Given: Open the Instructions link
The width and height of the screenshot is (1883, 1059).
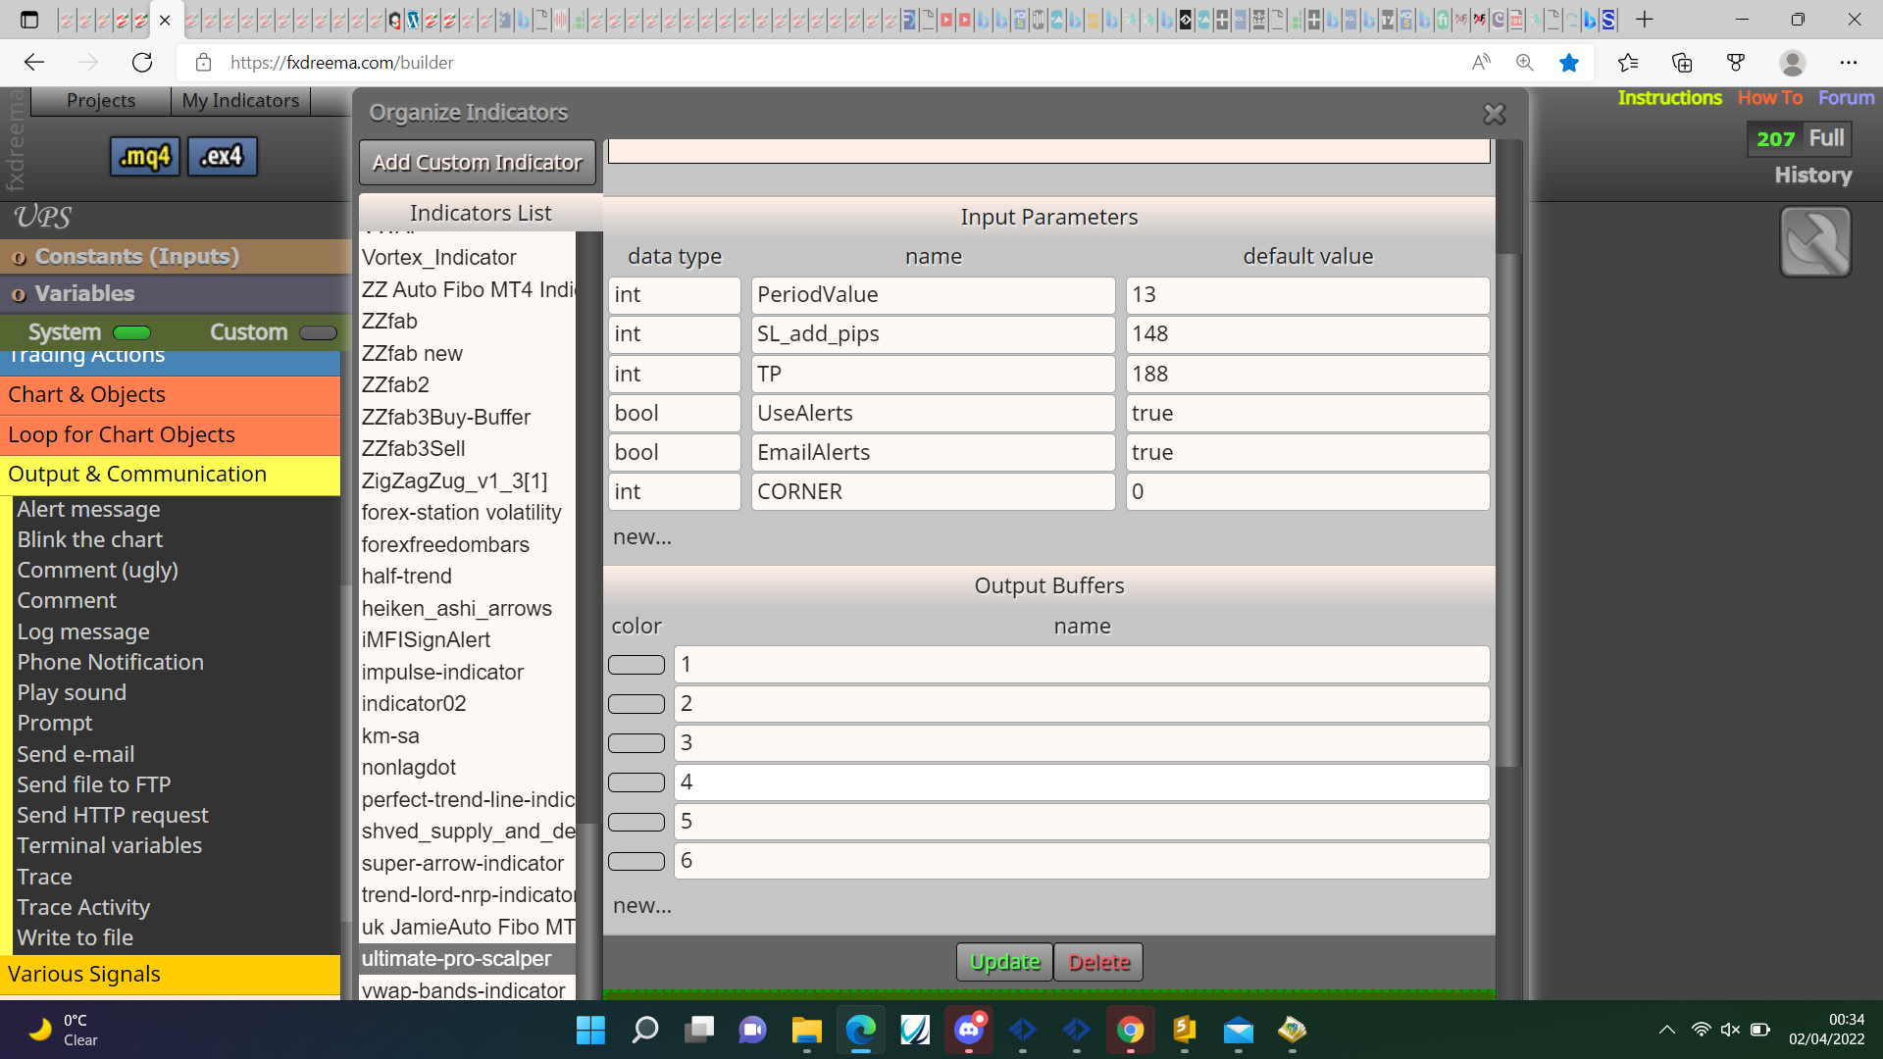Looking at the screenshot, I should click(x=1669, y=98).
